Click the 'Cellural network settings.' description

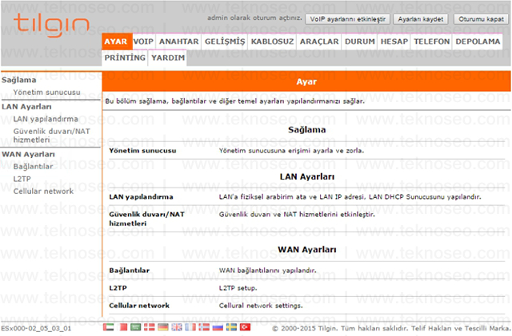261,306
